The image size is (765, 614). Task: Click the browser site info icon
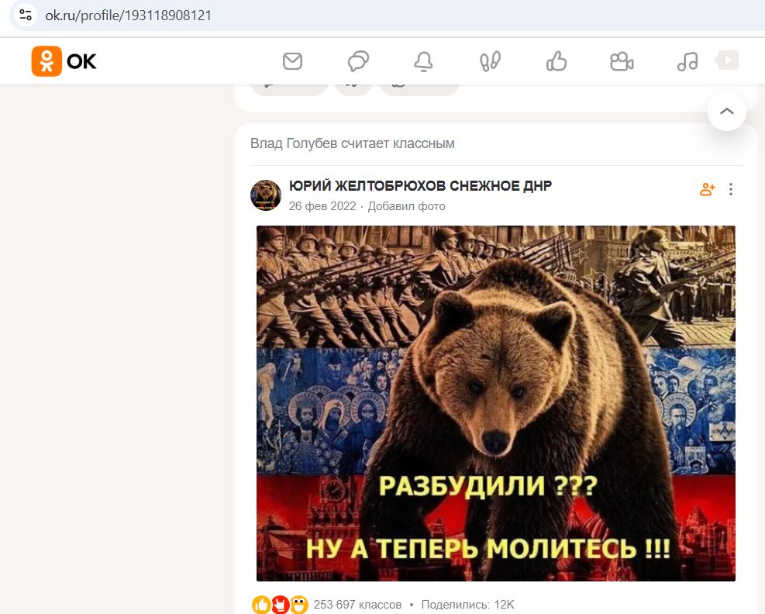pos(26,16)
